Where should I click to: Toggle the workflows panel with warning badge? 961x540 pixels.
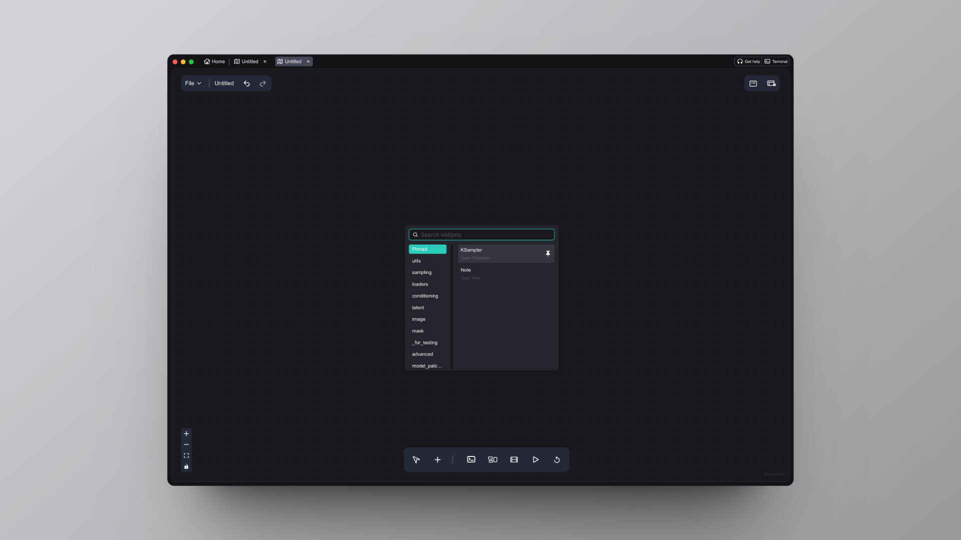point(771,83)
